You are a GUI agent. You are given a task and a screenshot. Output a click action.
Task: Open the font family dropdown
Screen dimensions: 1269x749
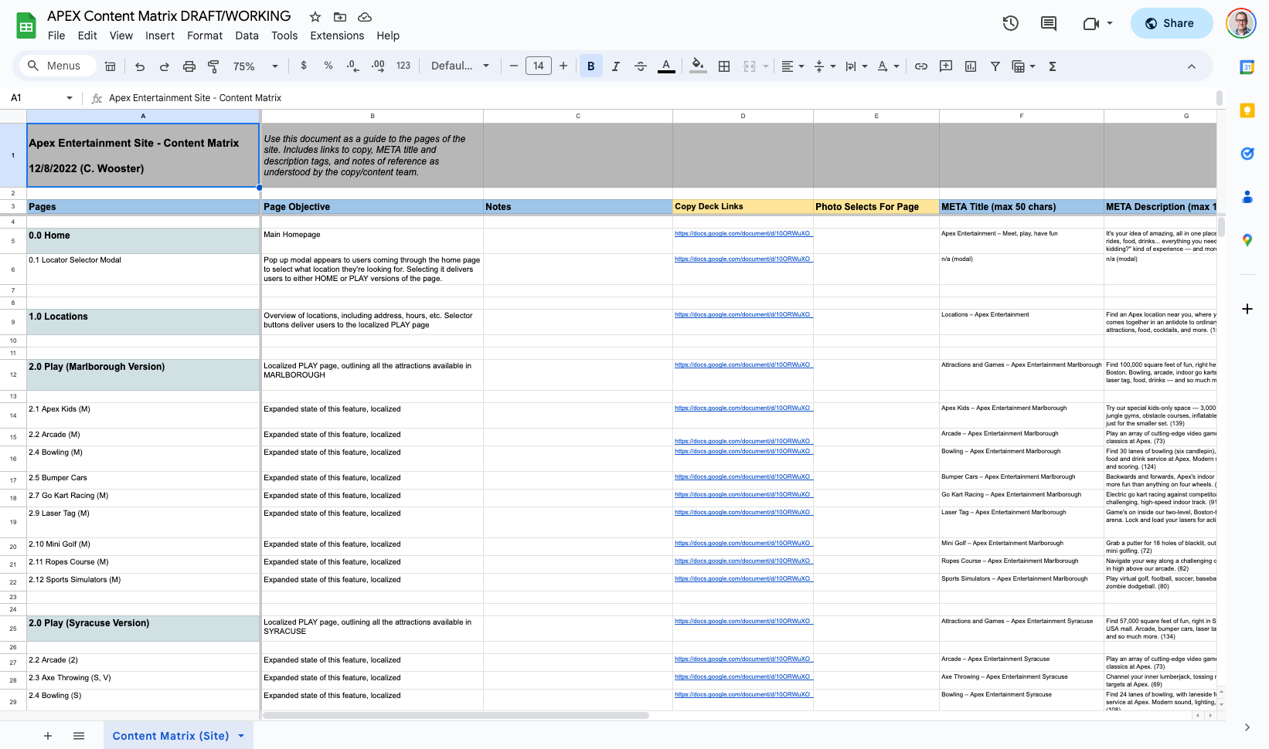460,66
